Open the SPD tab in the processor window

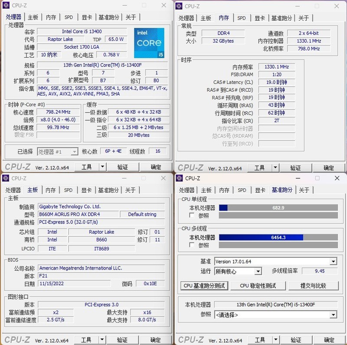69,17
